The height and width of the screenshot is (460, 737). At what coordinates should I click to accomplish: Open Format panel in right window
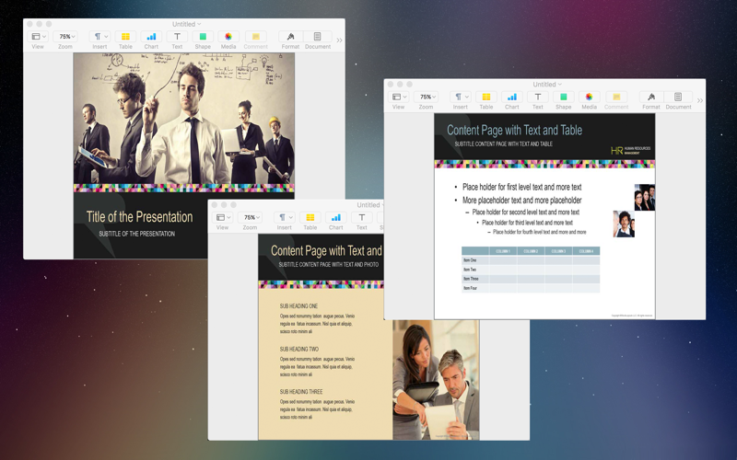pyautogui.click(x=651, y=97)
